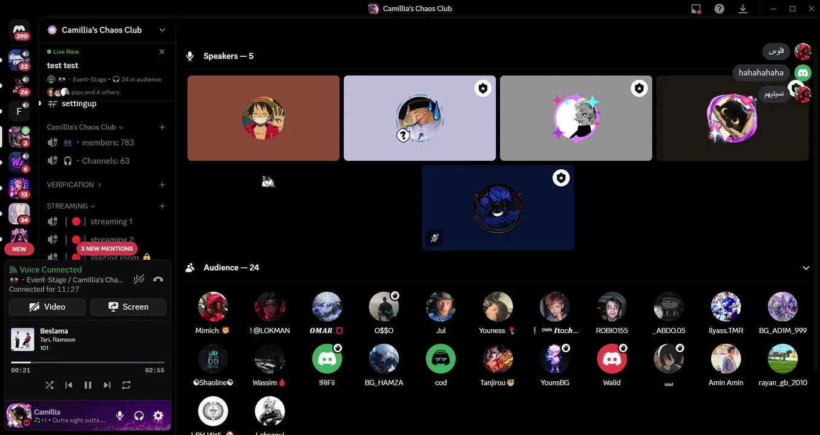Toggle shuffle on the music player

(50, 385)
